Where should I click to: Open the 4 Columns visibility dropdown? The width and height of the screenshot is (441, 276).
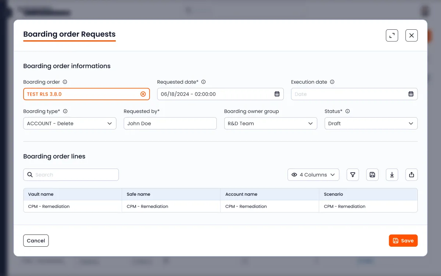pyautogui.click(x=313, y=175)
